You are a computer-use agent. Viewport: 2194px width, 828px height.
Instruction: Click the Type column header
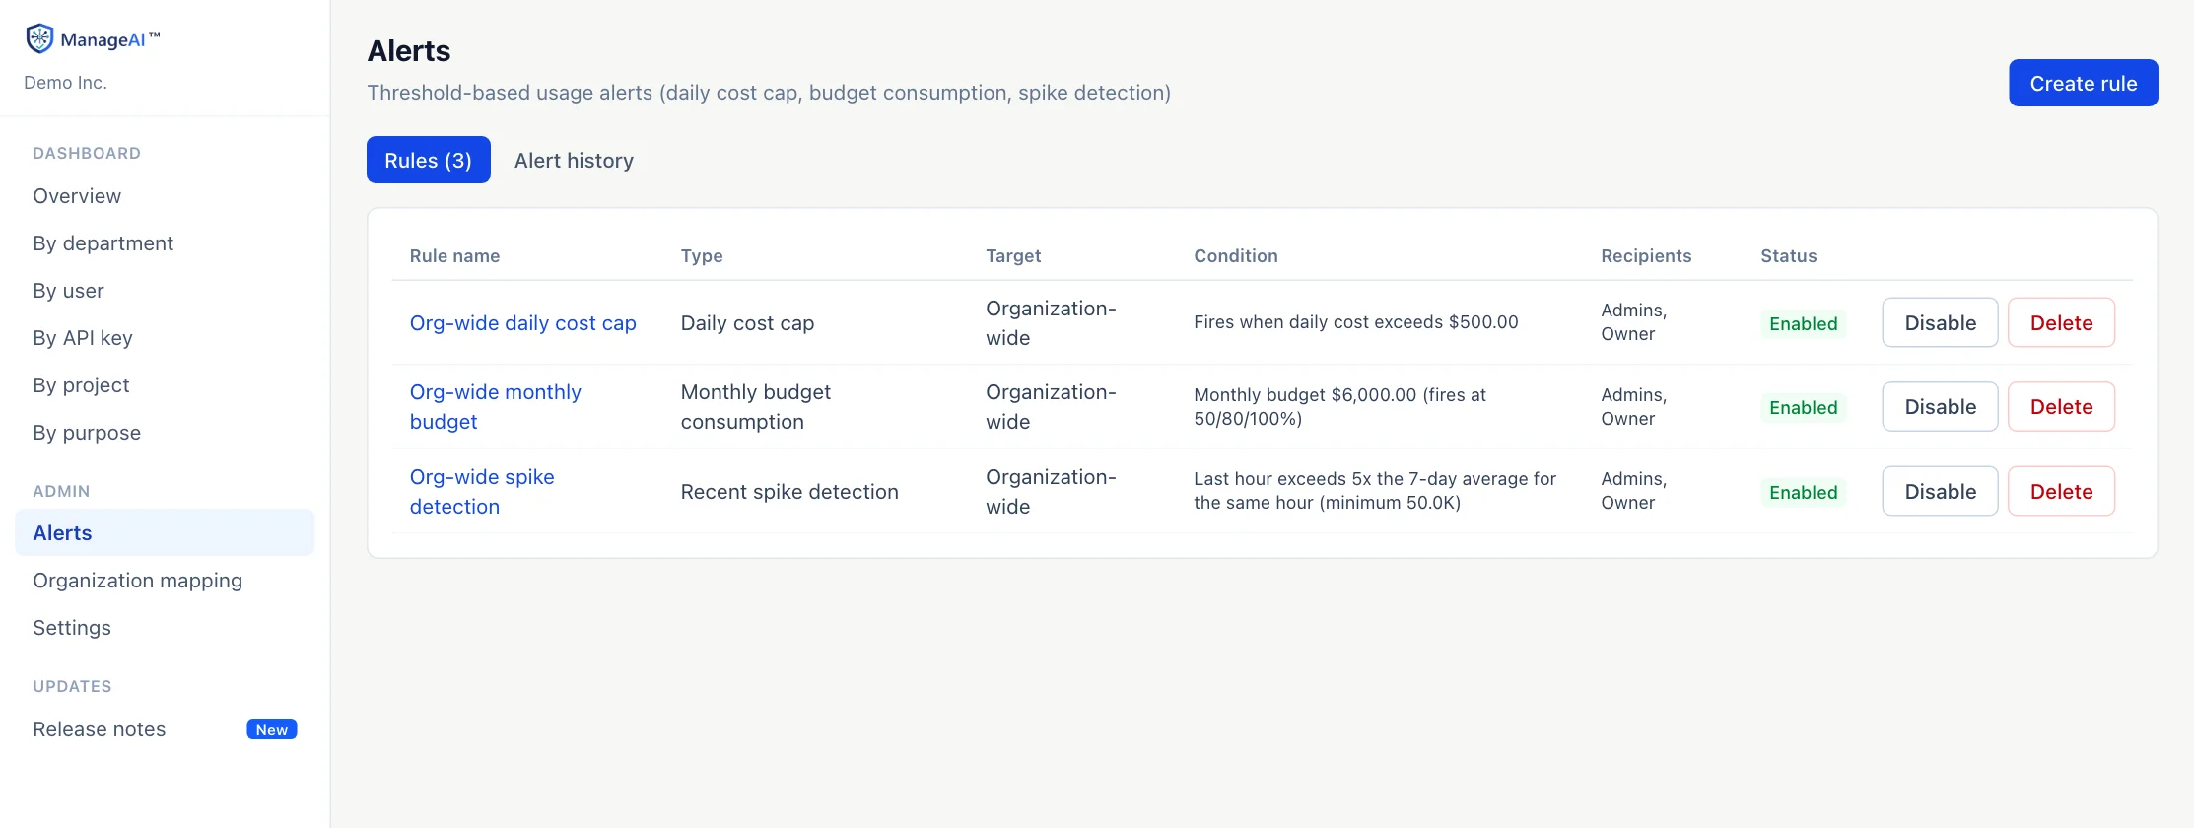tap(702, 256)
